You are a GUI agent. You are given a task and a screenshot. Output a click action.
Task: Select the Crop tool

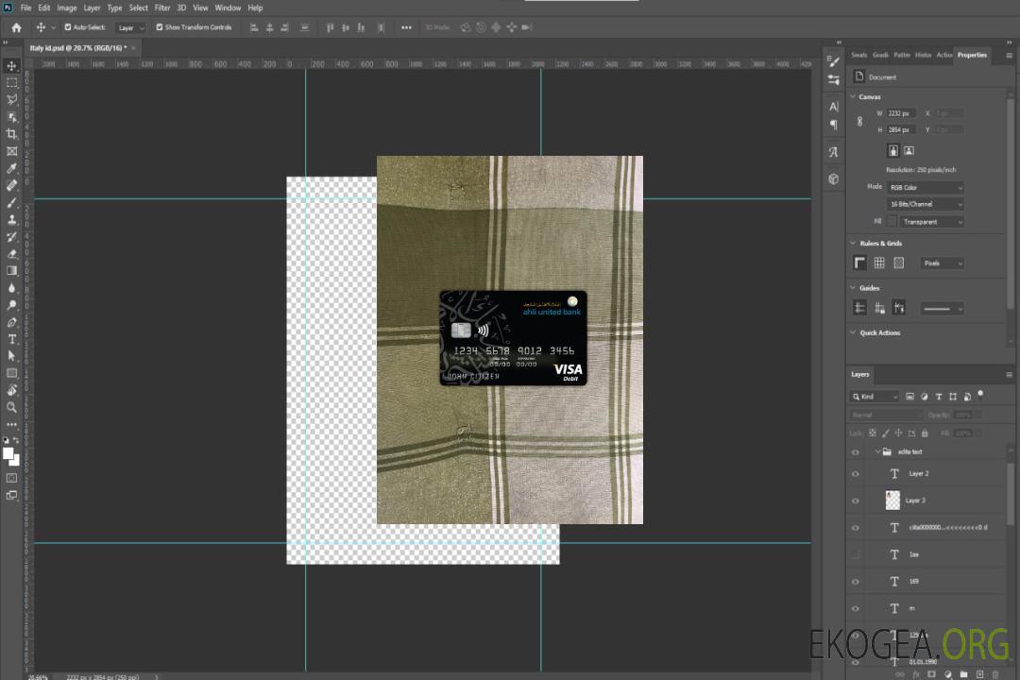(x=11, y=134)
